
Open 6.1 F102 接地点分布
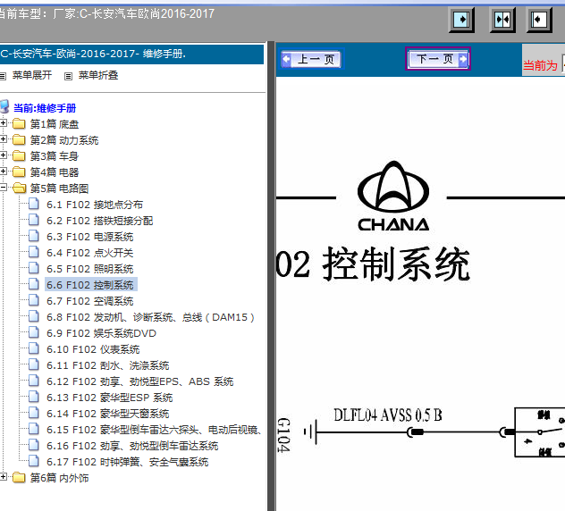[x=95, y=205]
